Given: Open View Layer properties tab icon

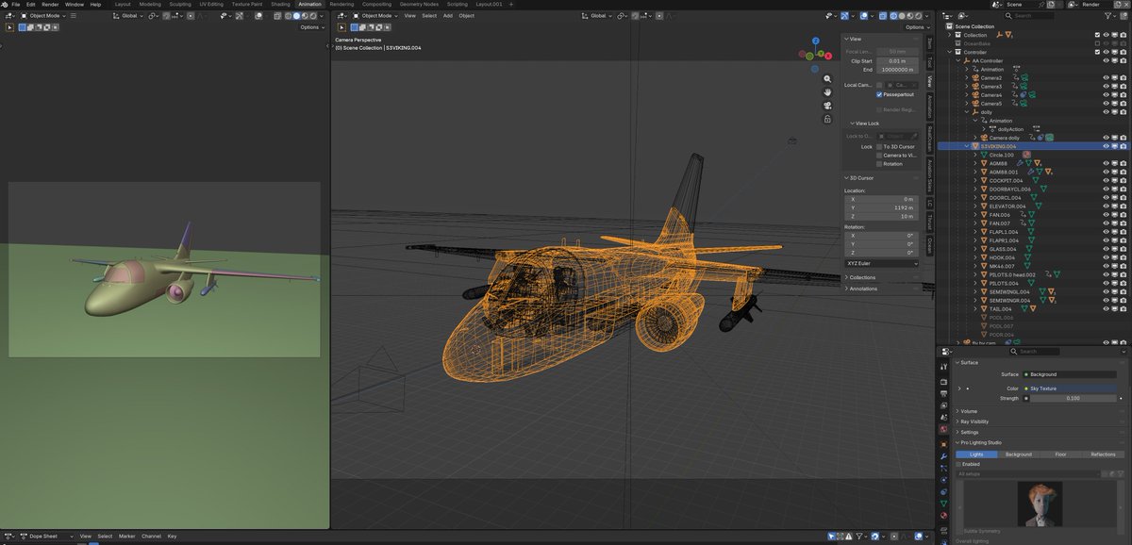Looking at the screenshot, I should (x=943, y=405).
